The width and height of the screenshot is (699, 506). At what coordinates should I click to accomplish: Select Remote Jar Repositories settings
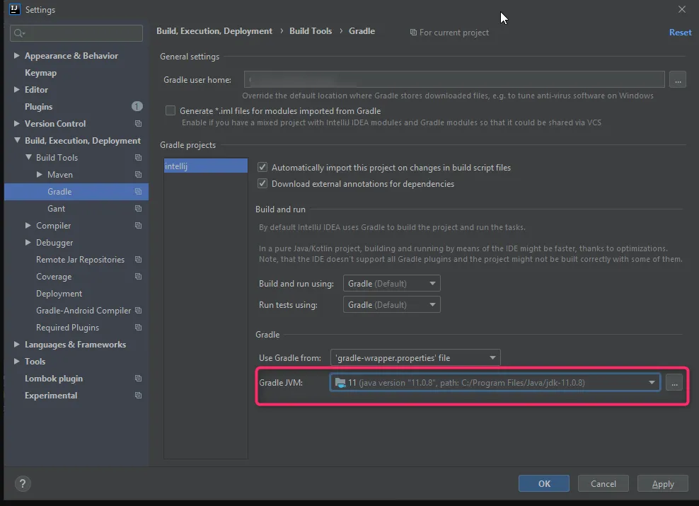80,260
